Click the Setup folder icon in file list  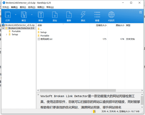tap(39, 32)
